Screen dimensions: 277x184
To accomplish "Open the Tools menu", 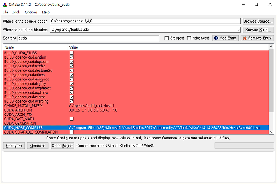I will (17, 12).
